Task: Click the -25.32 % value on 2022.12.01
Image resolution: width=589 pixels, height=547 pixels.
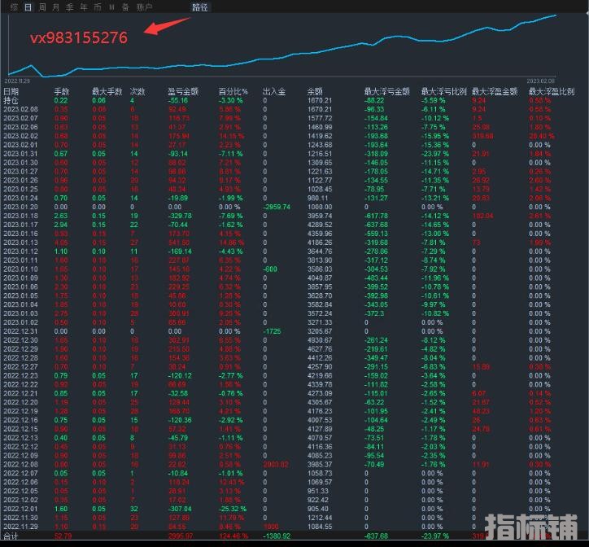Action: coord(233,509)
